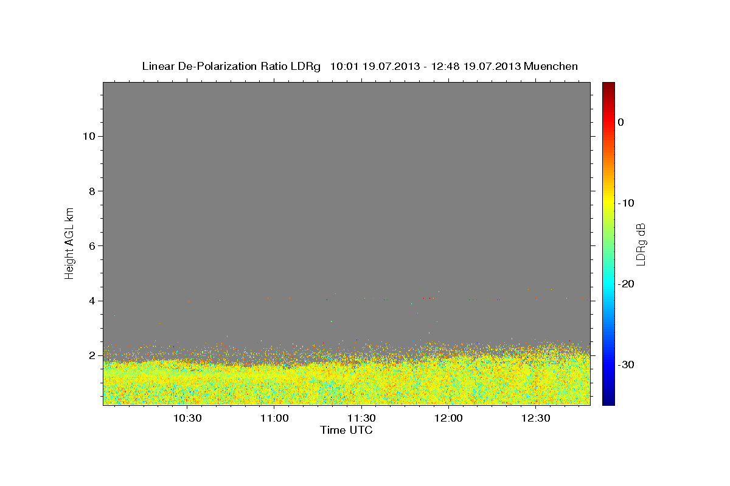Pick the dark blue bottom of the colorbar
The image size is (730, 486).
608,401
